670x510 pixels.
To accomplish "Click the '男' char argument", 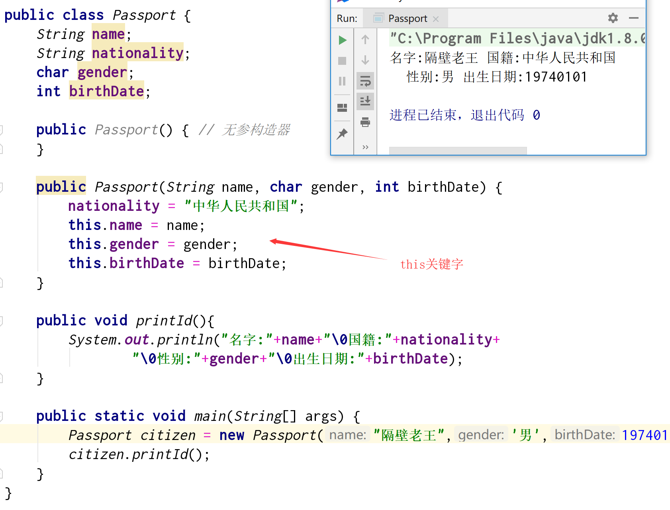I will coord(526,435).
